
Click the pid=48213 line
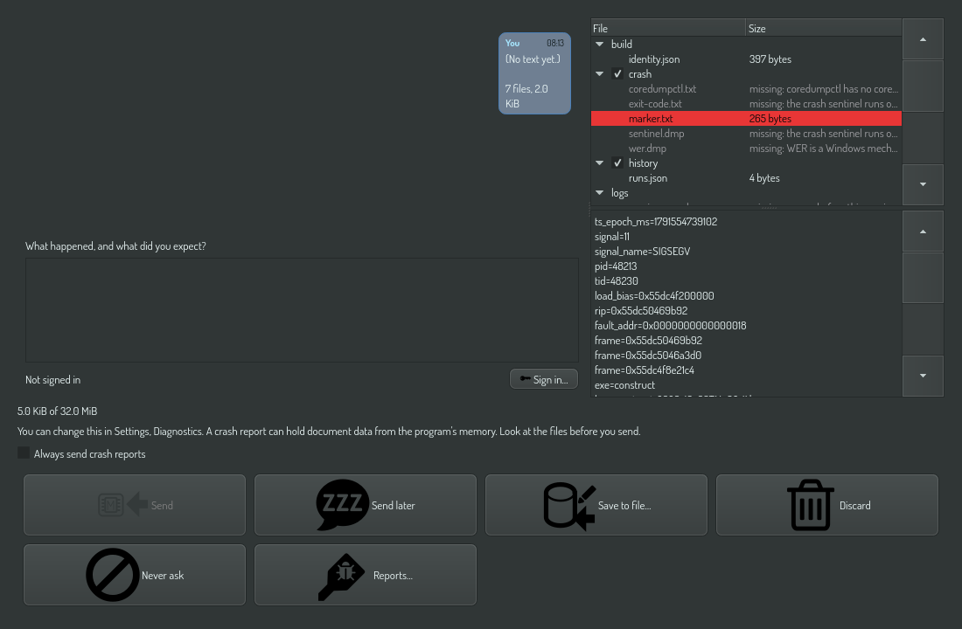(x=616, y=266)
